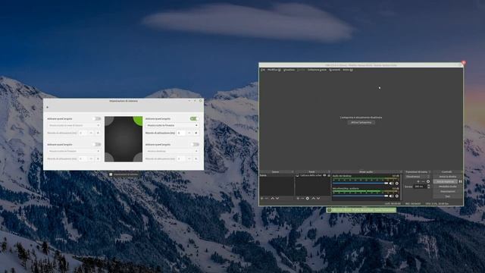Open OBS Impostazioni from controls

(448, 192)
